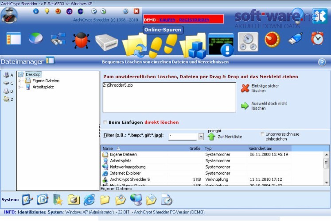Open the Dateimanager module icon in top toolbar
Image resolution: width=331 pixels, height=221 pixels.
point(13,38)
